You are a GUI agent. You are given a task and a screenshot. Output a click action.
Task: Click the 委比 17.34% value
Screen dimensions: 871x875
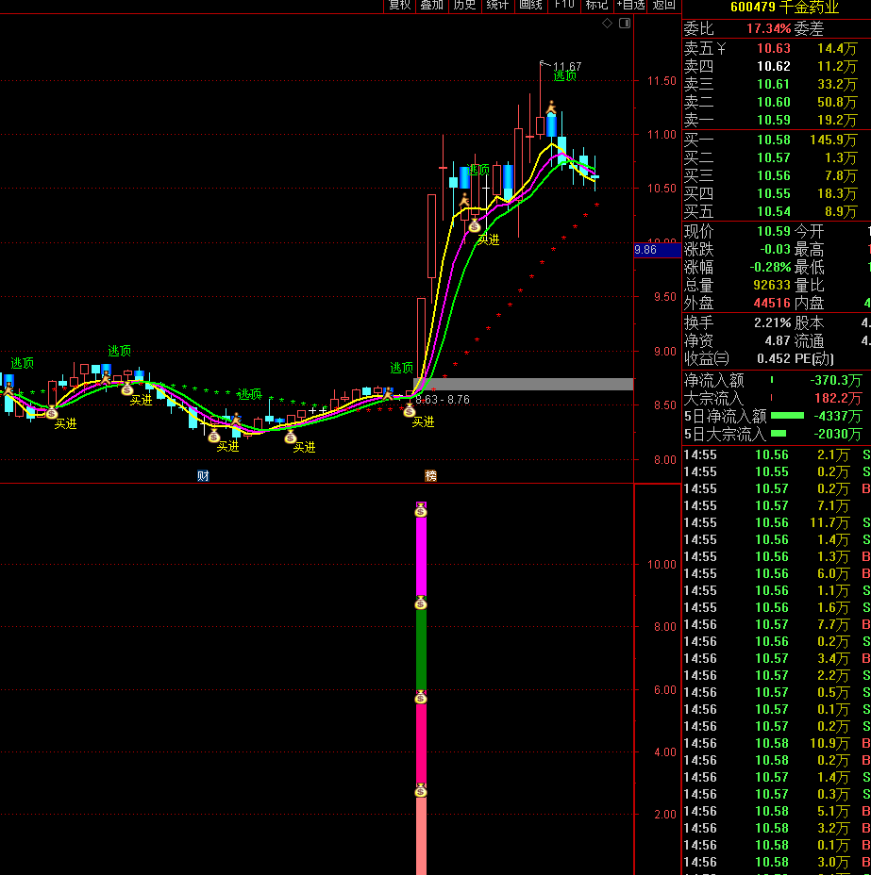pyautogui.click(x=769, y=28)
